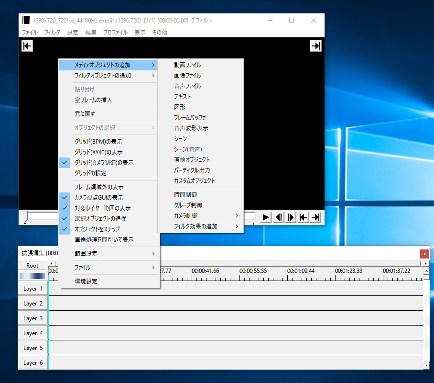
Task: Open the プロファイル menu
Action: click(115, 33)
